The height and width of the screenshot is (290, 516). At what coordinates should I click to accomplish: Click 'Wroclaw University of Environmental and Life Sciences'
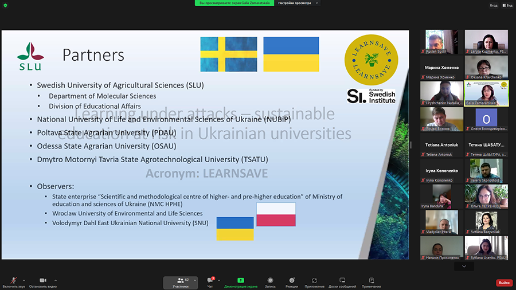pos(127,213)
